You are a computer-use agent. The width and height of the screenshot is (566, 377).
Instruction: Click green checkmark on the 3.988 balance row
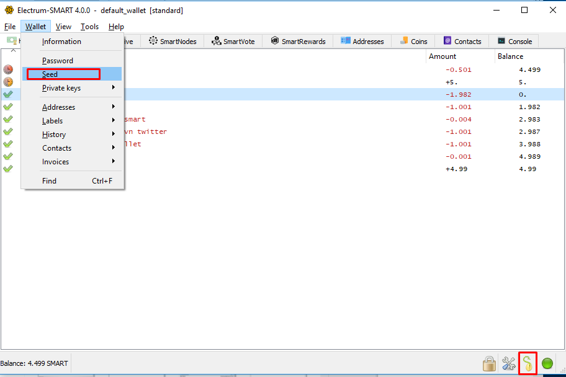click(8, 144)
